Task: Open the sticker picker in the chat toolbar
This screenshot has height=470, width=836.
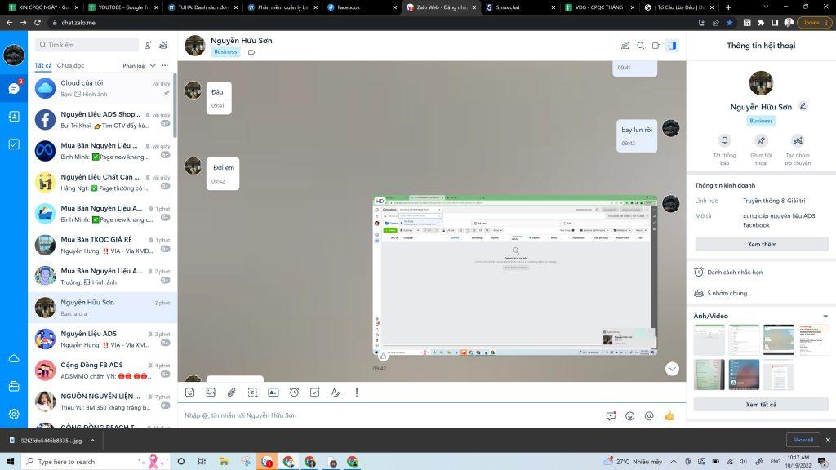Action: click(190, 392)
